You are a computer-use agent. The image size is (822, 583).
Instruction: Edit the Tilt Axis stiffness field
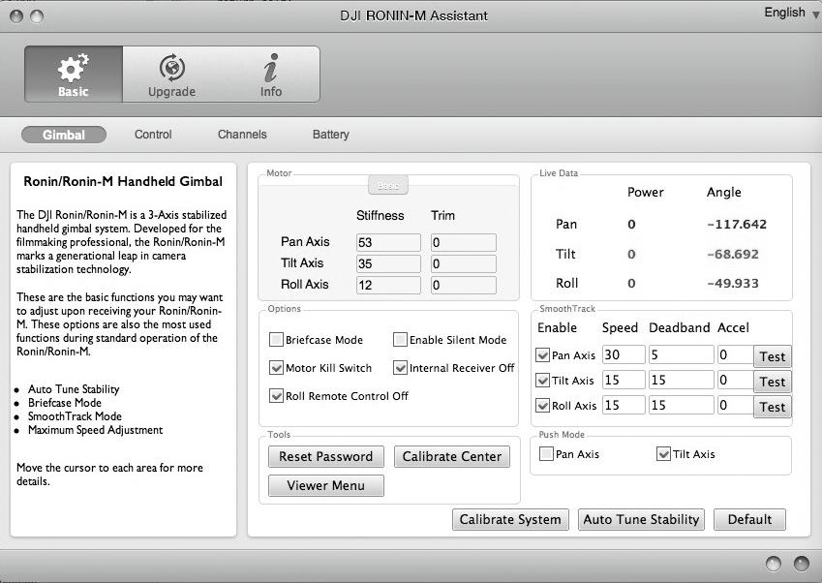point(388,263)
